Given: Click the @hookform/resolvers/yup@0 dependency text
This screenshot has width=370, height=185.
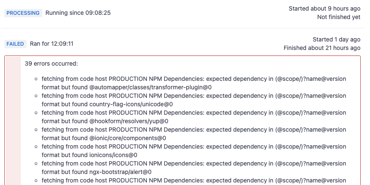Looking at the screenshot, I should click(x=129, y=121).
